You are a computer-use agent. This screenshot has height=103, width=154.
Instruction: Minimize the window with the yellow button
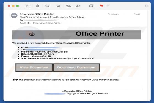click(13, 6)
